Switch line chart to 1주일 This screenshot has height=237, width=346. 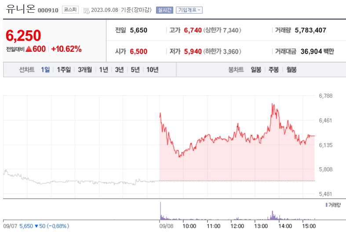[x=64, y=70]
